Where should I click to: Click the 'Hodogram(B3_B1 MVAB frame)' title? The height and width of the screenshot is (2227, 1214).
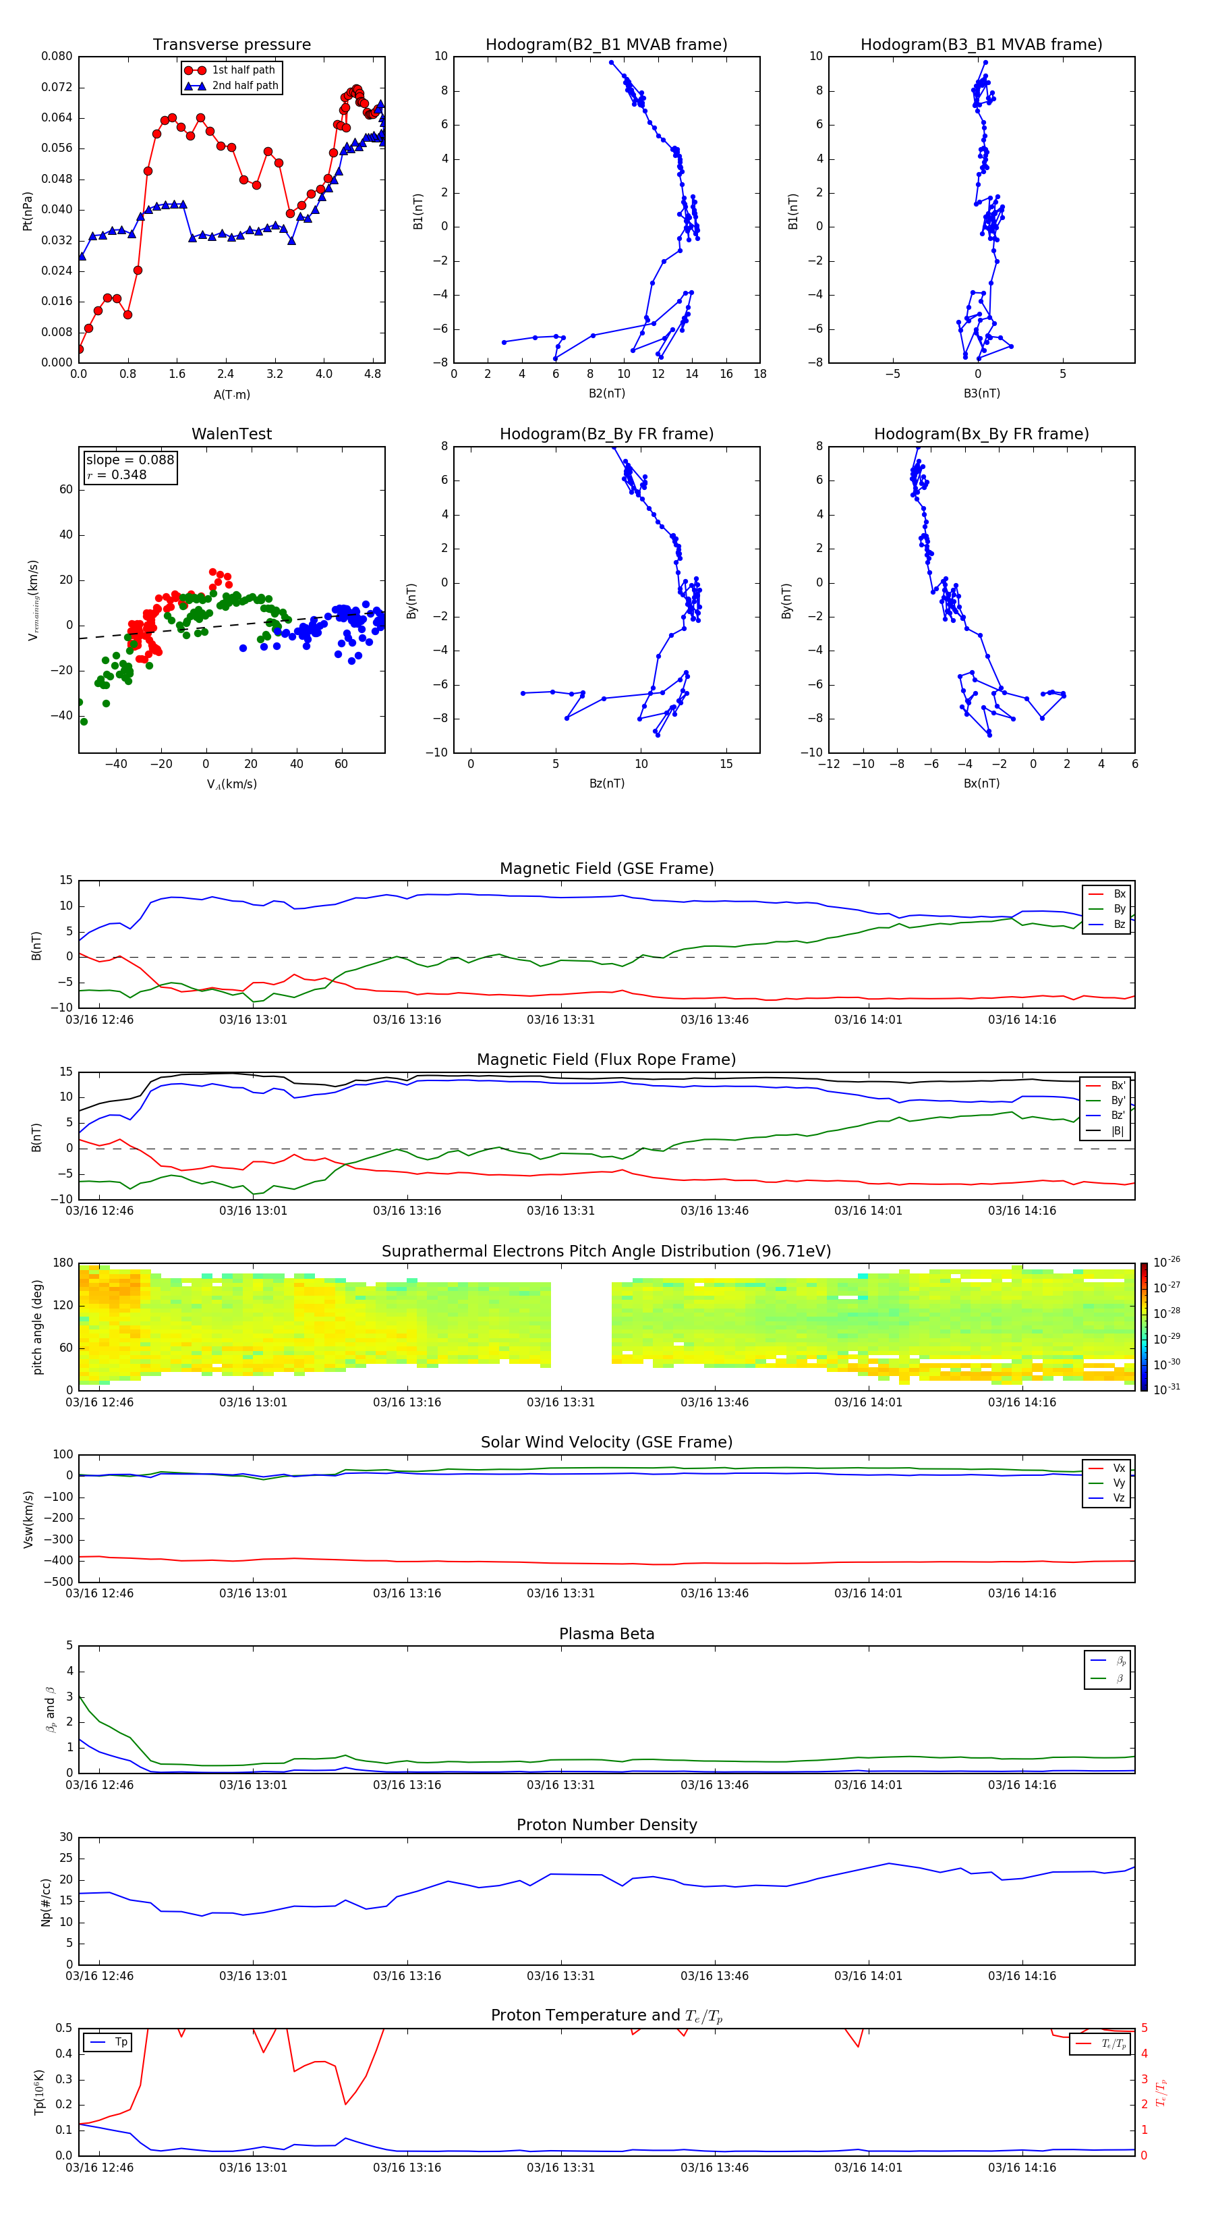(x=981, y=45)
